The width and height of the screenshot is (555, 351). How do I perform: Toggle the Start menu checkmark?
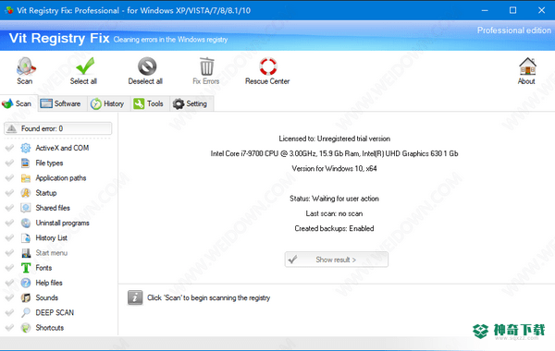9,253
